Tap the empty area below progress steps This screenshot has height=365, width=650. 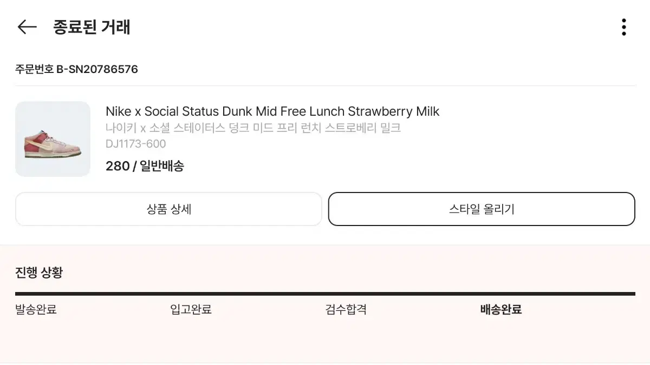tap(325, 341)
